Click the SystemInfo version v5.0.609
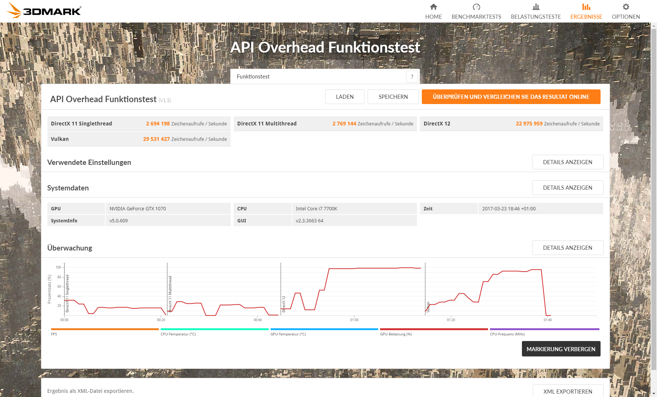 pos(119,221)
